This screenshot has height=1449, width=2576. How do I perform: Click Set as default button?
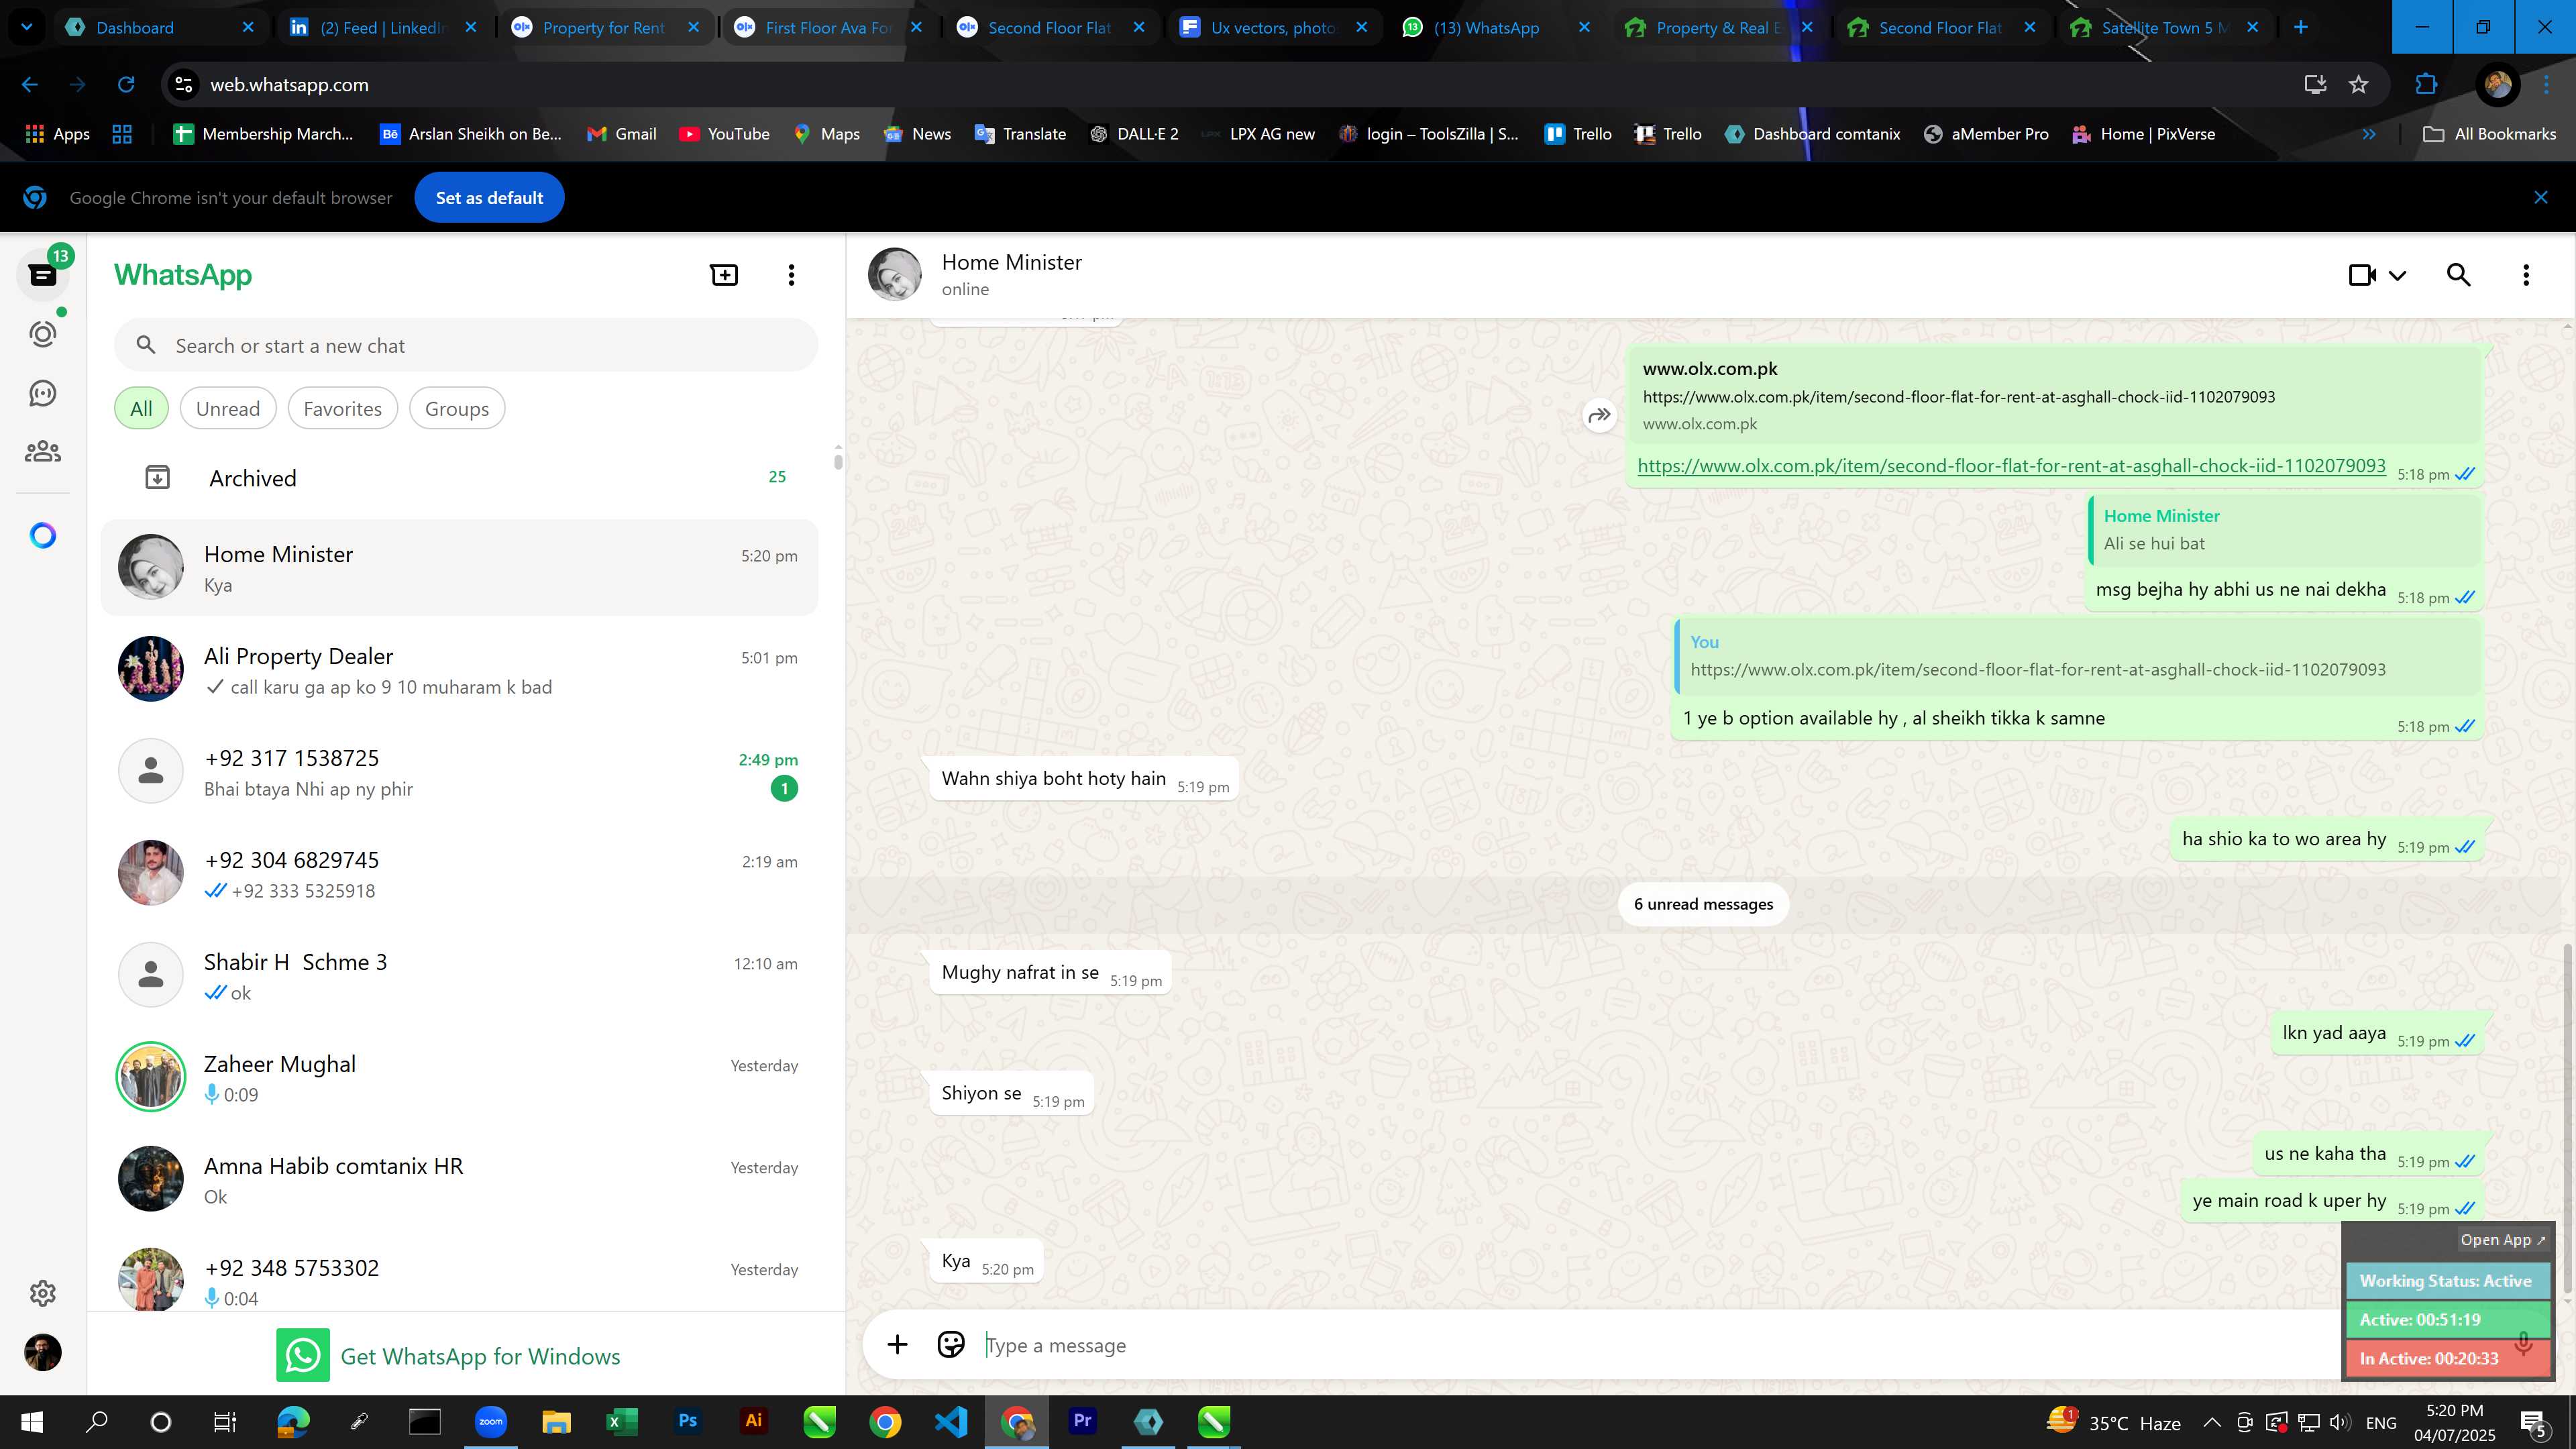pos(489,198)
